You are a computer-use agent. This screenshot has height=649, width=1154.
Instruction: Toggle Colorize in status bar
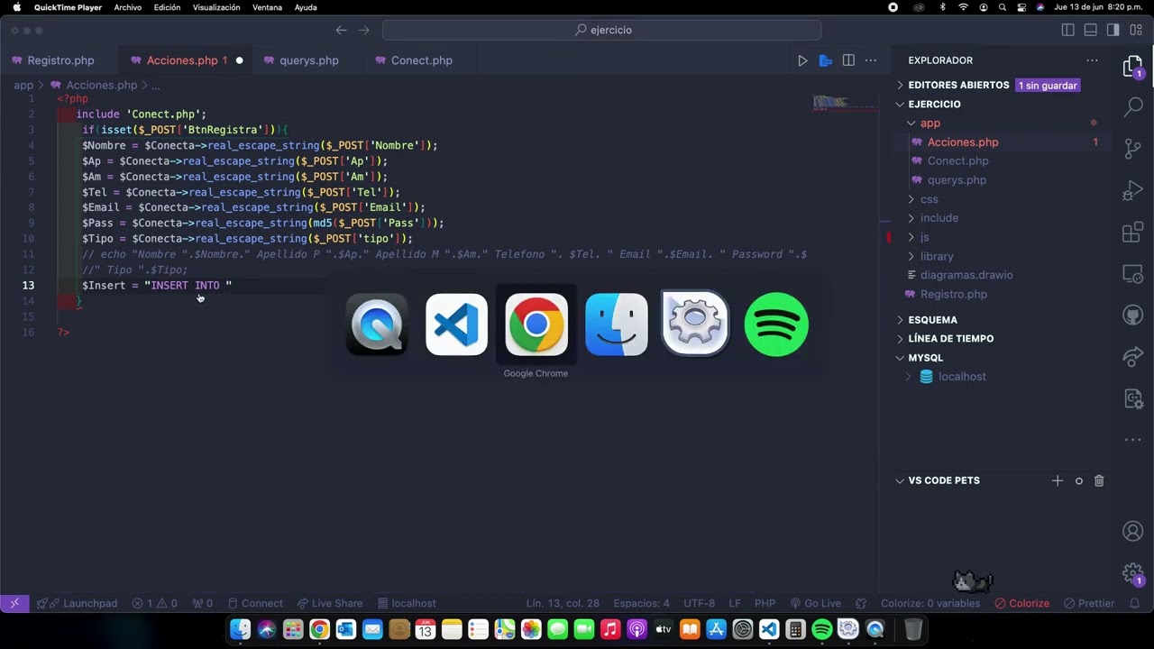[1022, 603]
